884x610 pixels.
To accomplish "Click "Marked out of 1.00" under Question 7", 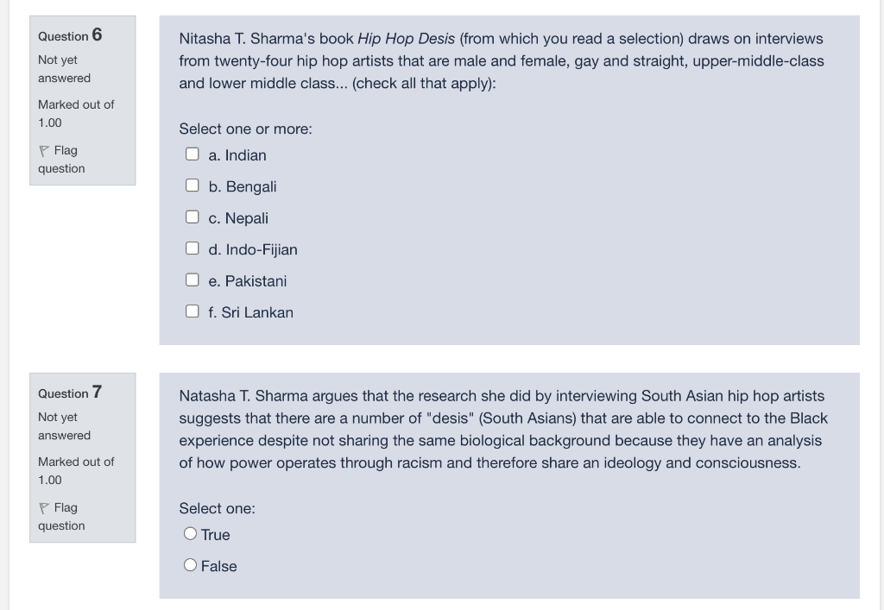I will coord(75,470).
